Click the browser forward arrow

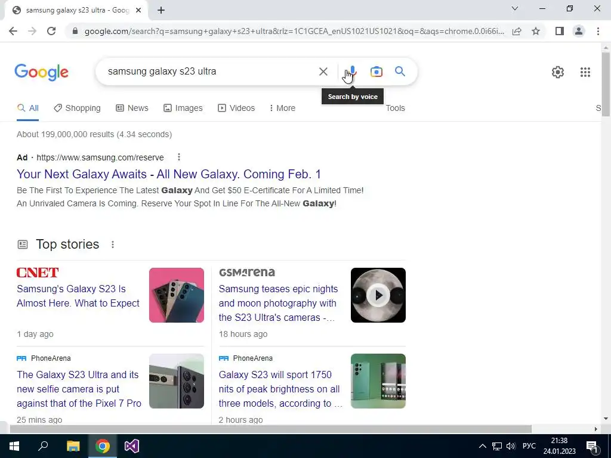pyautogui.click(x=32, y=31)
